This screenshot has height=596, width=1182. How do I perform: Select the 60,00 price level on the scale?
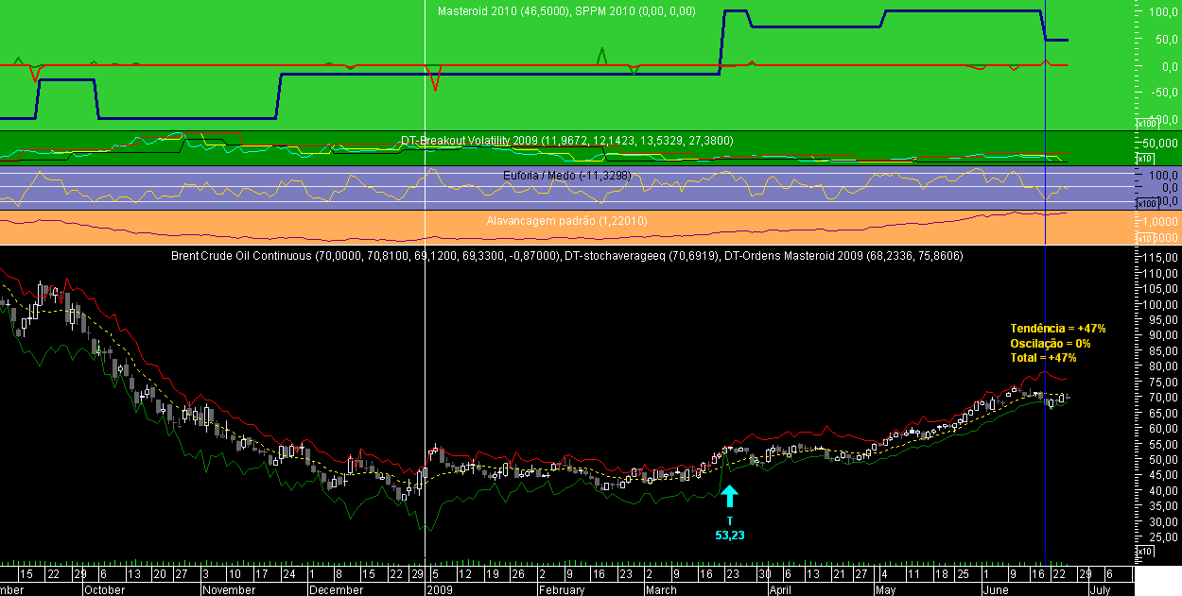tap(1164, 428)
